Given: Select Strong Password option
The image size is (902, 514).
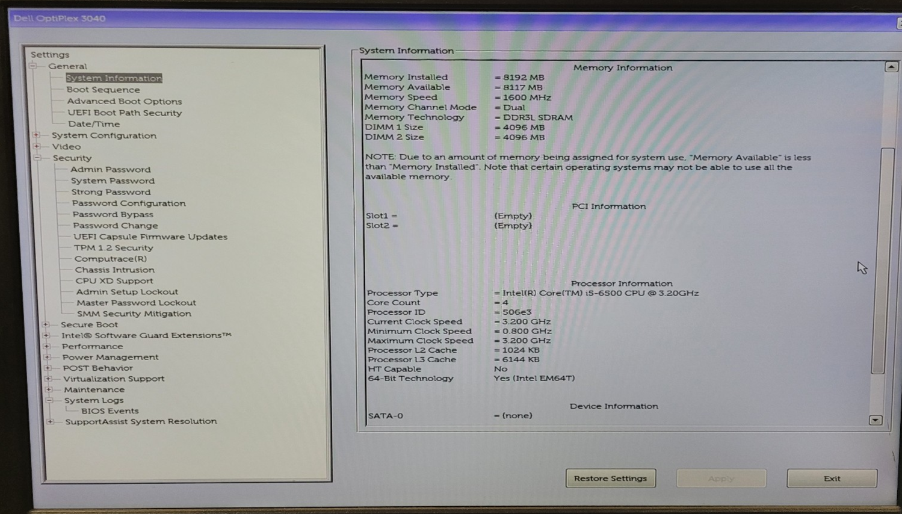Looking at the screenshot, I should [111, 192].
